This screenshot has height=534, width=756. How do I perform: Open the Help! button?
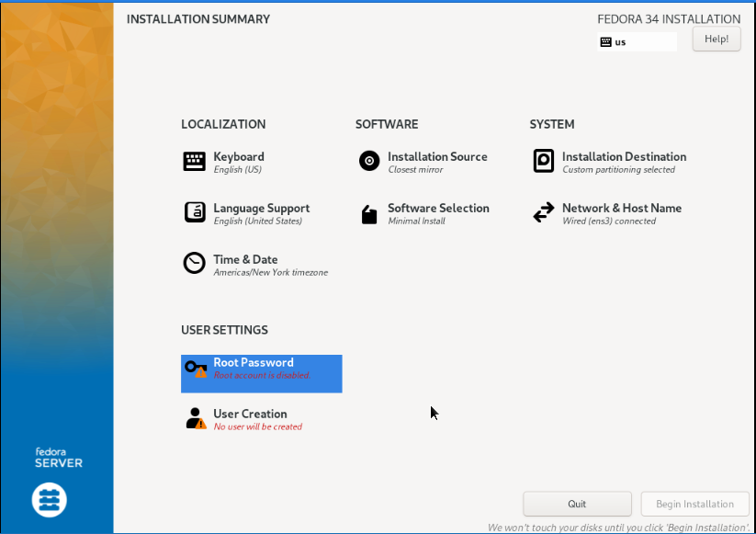click(x=717, y=40)
